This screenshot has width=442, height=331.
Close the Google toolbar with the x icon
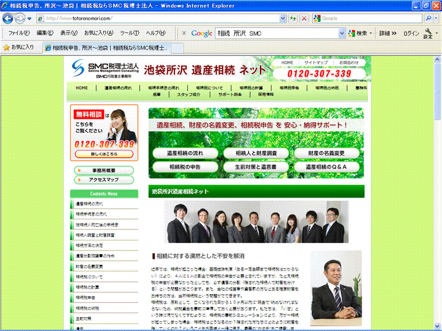pos(184,33)
